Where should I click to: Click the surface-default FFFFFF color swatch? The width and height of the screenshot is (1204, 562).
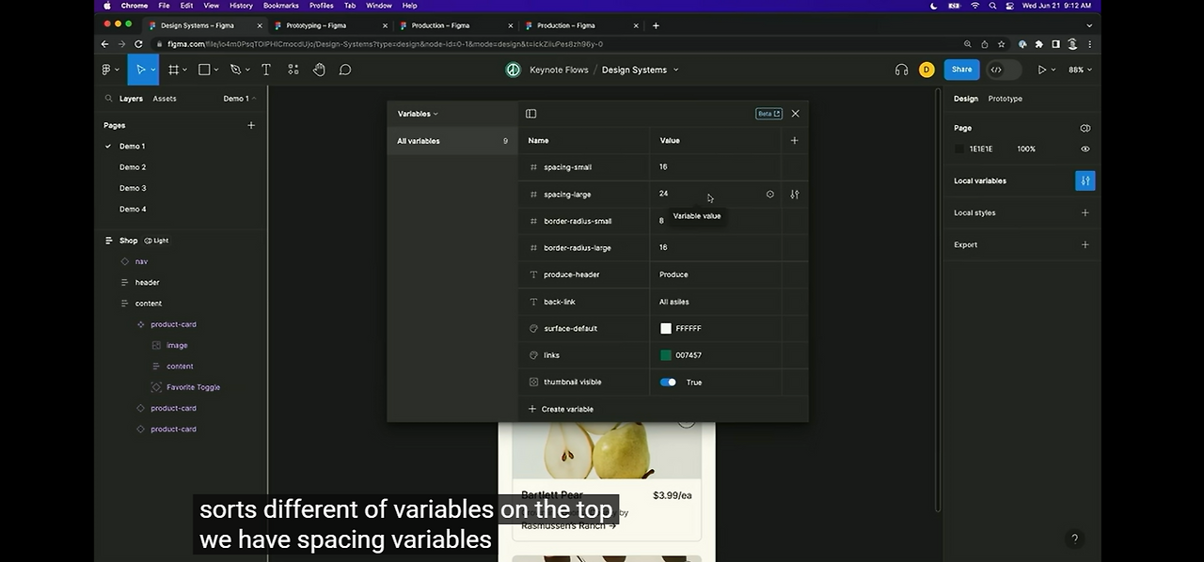pos(666,329)
